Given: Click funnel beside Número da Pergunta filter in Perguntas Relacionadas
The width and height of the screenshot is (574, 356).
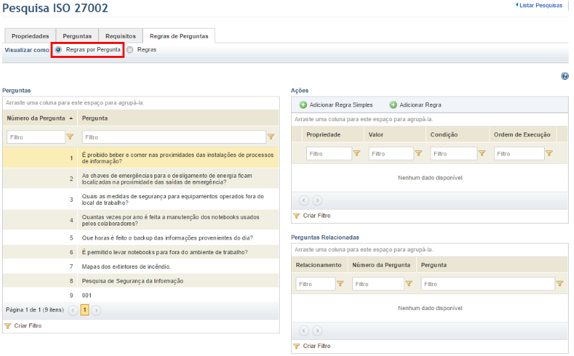Looking at the screenshot, I should pos(409,283).
